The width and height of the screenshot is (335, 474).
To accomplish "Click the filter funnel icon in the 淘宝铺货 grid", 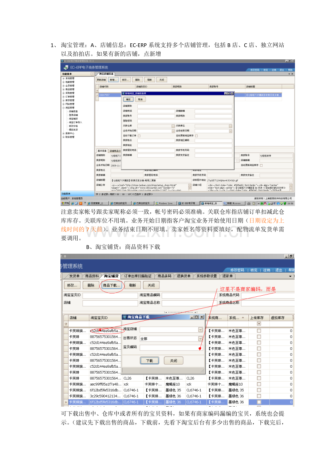I will click(66, 324).
